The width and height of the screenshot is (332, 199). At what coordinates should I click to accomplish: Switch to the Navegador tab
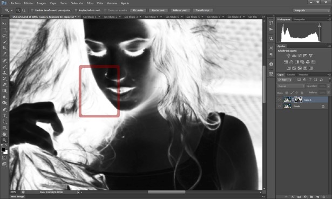[299, 19]
